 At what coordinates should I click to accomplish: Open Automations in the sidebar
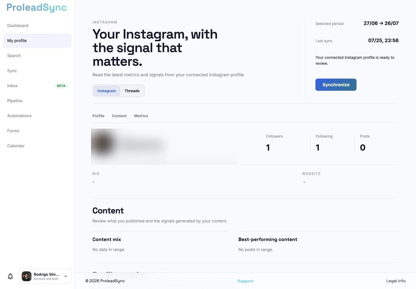(x=37, y=116)
